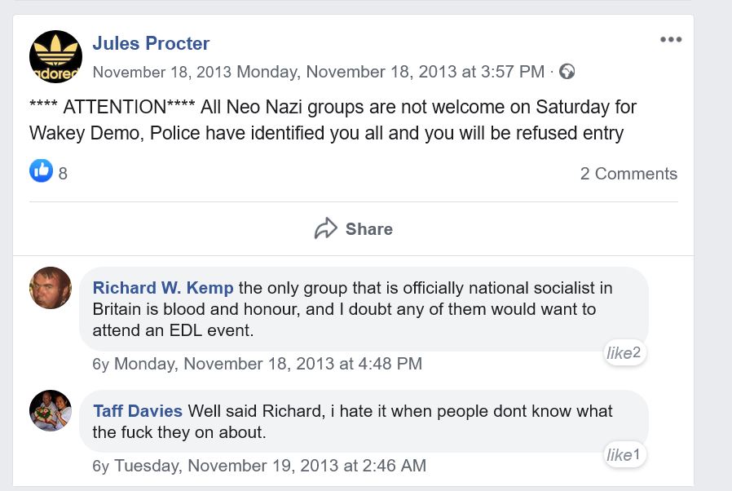Click the 6y timestamp on Taff's comment
This screenshot has height=491, width=732.
[x=100, y=466]
